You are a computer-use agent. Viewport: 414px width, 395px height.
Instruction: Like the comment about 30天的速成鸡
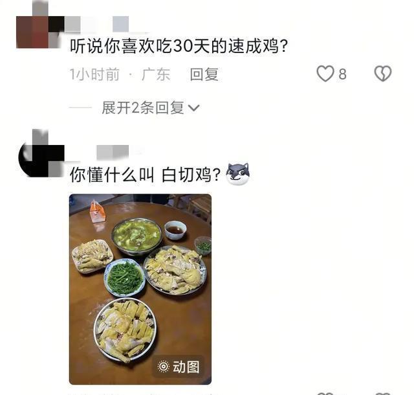click(325, 74)
